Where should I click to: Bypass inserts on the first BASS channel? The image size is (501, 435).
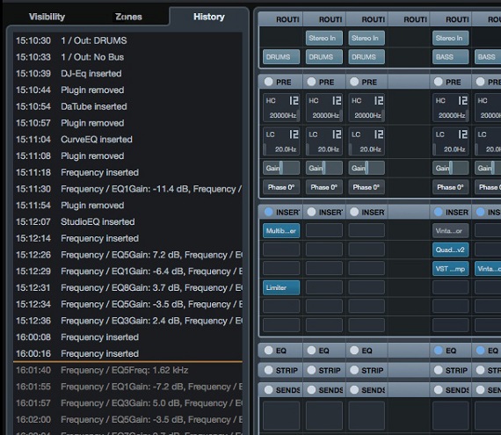click(438, 212)
